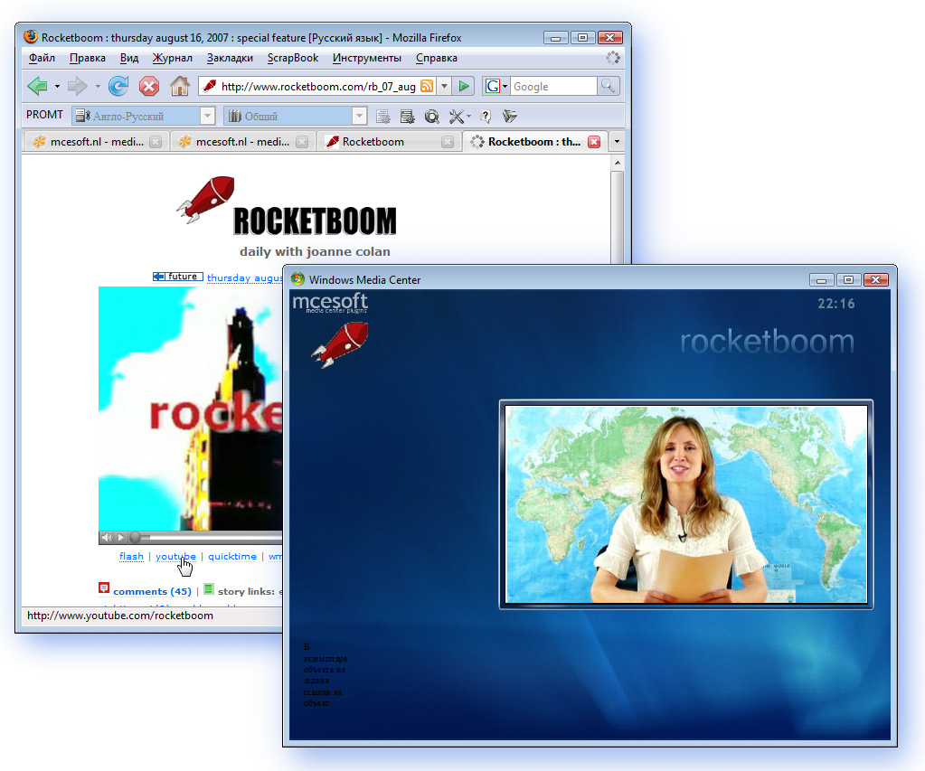Click the rocket icon in Media Center
The image size is (925, 771).
[340, 344]
